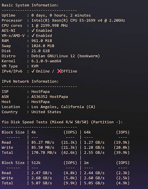
Task: Click the KVM VM Type value
Action: 35,66
